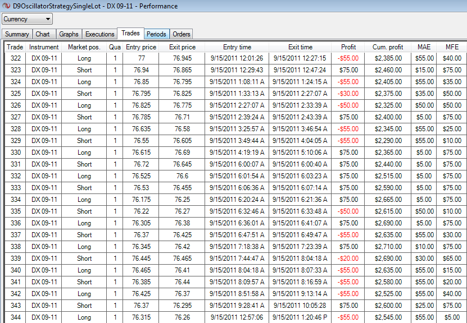This screenshot has height=323, width=467.
Task: Select exit price 76.455 in trade 333
Action: (182, 188)
